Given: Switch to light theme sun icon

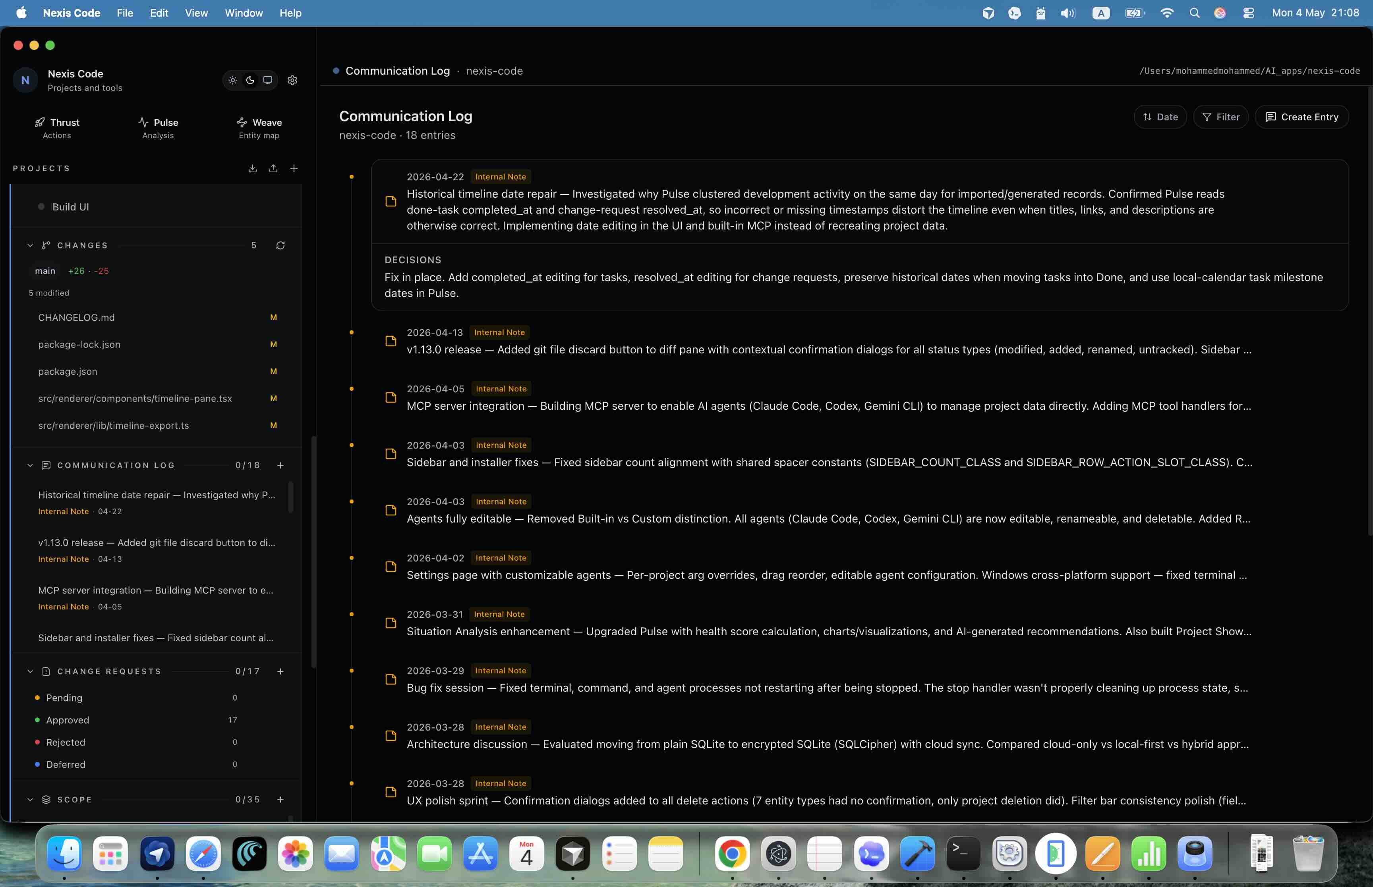Looking at the screenshot, I should click(233, 80).
